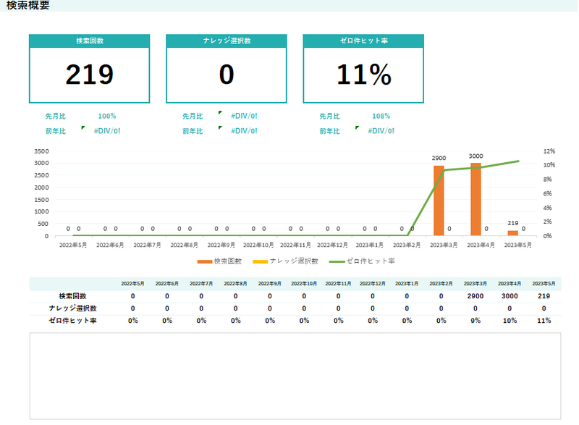Click the green ゼロ件ヒット率 legend line
This screenshot has width=579, height=425.
coord(336,261)
